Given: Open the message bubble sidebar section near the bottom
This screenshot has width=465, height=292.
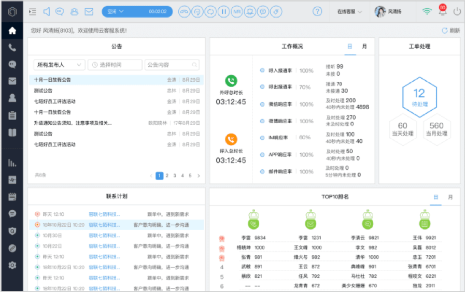Looking at the screenshot, I should 12,213.
